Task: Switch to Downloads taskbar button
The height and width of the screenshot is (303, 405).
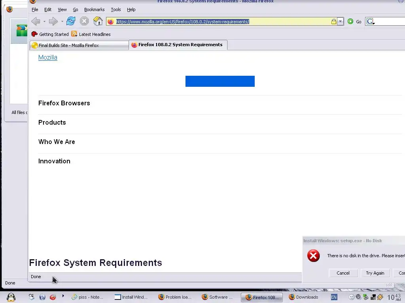Action: (x=303, y=297)
